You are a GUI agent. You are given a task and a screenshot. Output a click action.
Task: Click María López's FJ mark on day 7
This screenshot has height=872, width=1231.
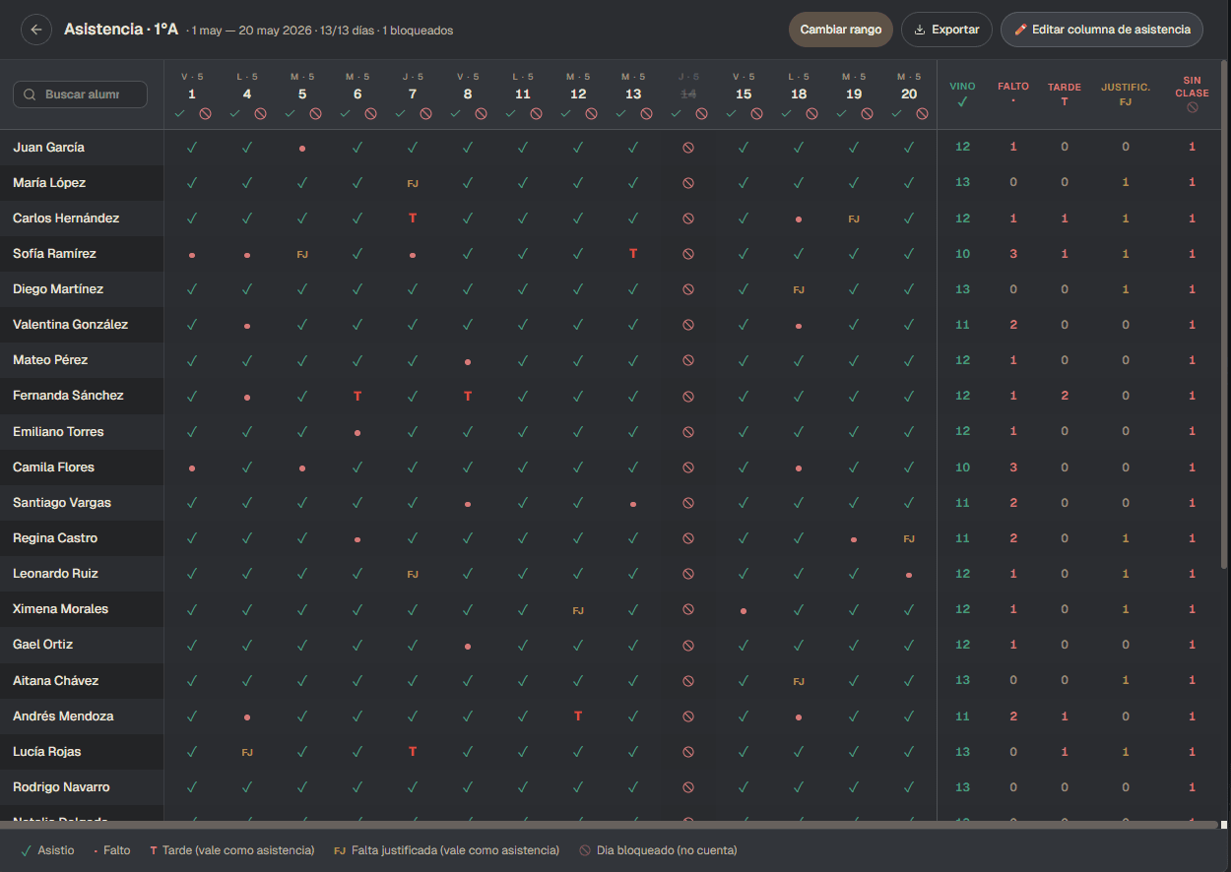(x=413, y=183)
